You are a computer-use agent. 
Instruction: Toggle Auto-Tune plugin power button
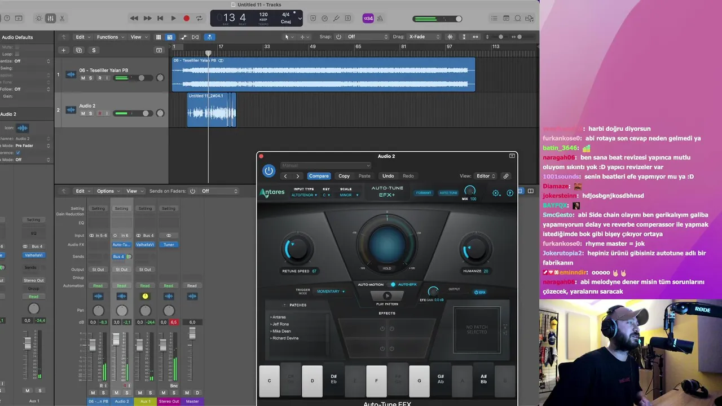click(269, 170)
